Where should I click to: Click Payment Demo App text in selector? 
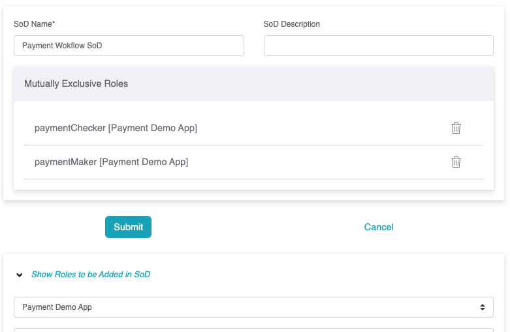[57, 307]
